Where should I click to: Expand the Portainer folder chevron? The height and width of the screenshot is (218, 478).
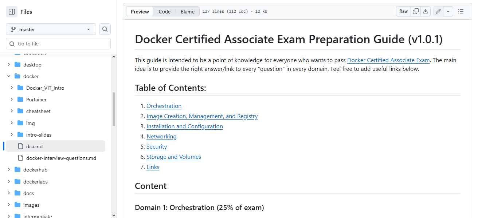click(12, 100)
